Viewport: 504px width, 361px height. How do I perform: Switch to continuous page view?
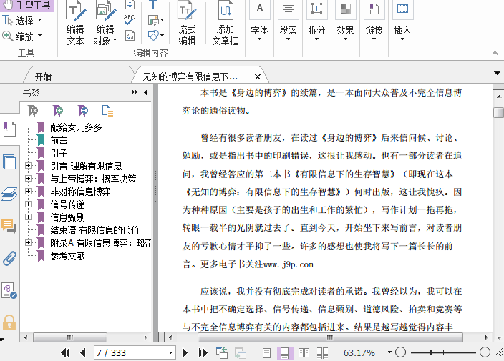click(x=285, y=353)
